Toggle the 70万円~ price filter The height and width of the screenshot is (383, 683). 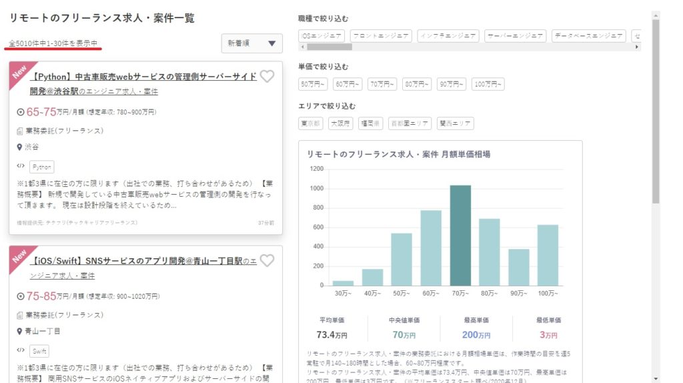(382, 84)
